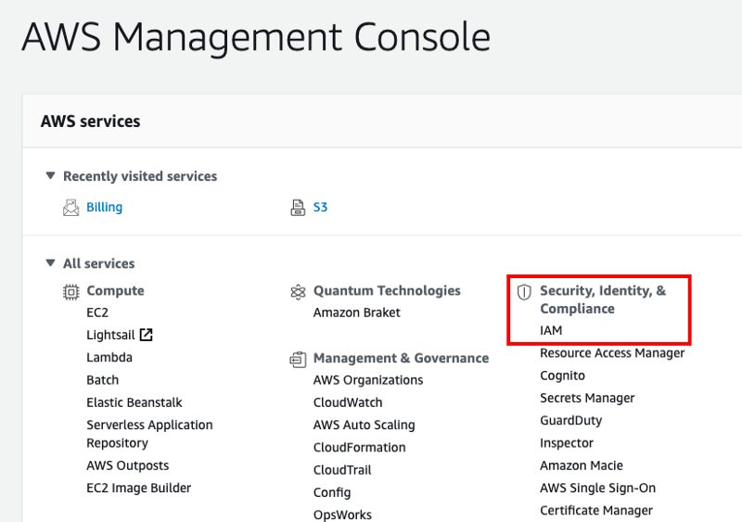
Task: Click the Management & Governance icon
Action: tap(298, 360)
